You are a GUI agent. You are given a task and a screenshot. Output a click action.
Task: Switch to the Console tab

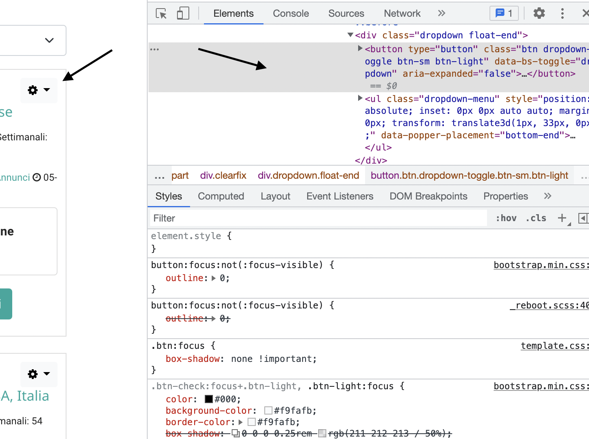(x=291, y=13)
